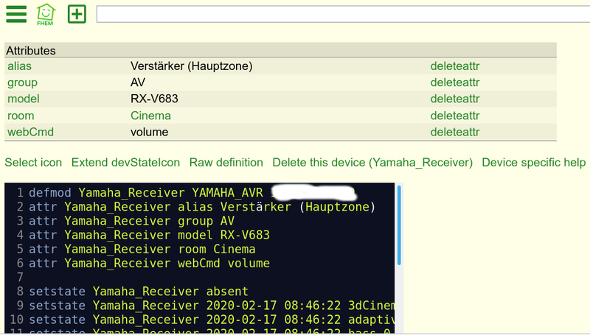Open the room attribute link
Screen dimensions: 590x335
coord(21,116)
